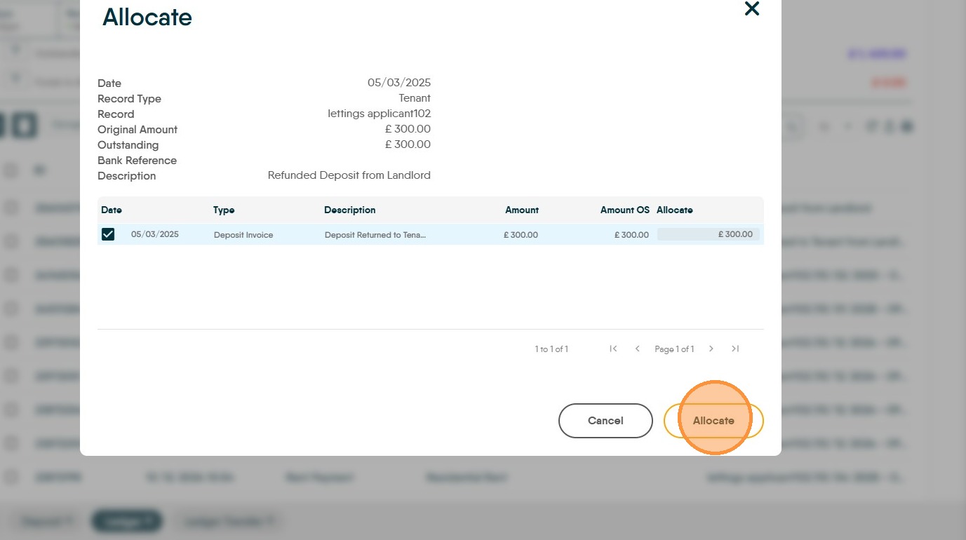
Task: Click the Allocate button
Action: (713, 421)
